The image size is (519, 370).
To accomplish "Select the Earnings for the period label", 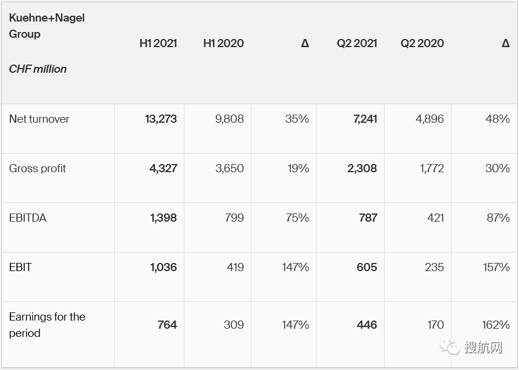I will tap(47, 325).
